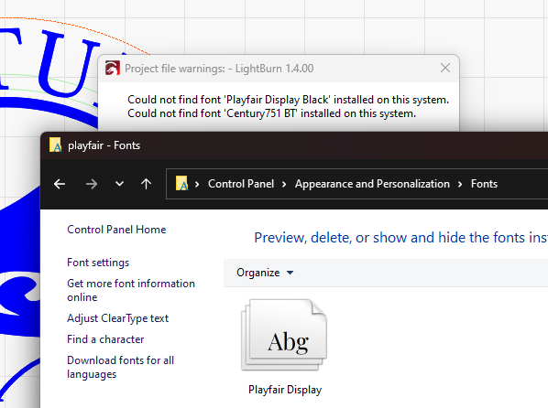Select Appearance and Personalization breadcrumb
Viewport: 548px width, 408px height.
point(372,184)
